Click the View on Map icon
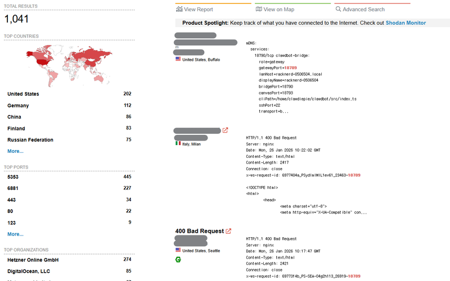450x281 pixels. [x=259, y=9]
